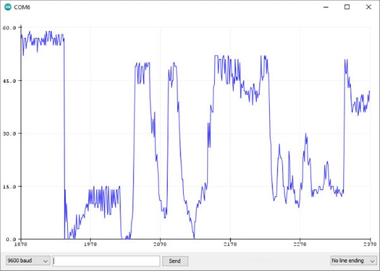Expand the No line ending dropdown

point(353,261)
